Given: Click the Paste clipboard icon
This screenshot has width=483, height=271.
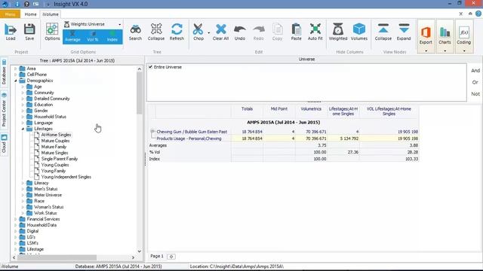Looking at the screenshot, I should pyautogui.click(x=296, y=29).
